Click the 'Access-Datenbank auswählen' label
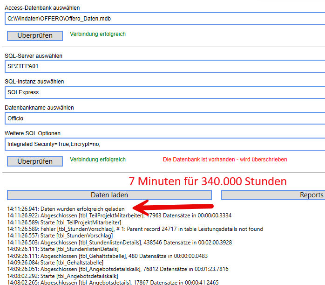This screenshot has height=285, width=325. pyautogui.click(x=42, y=8)
